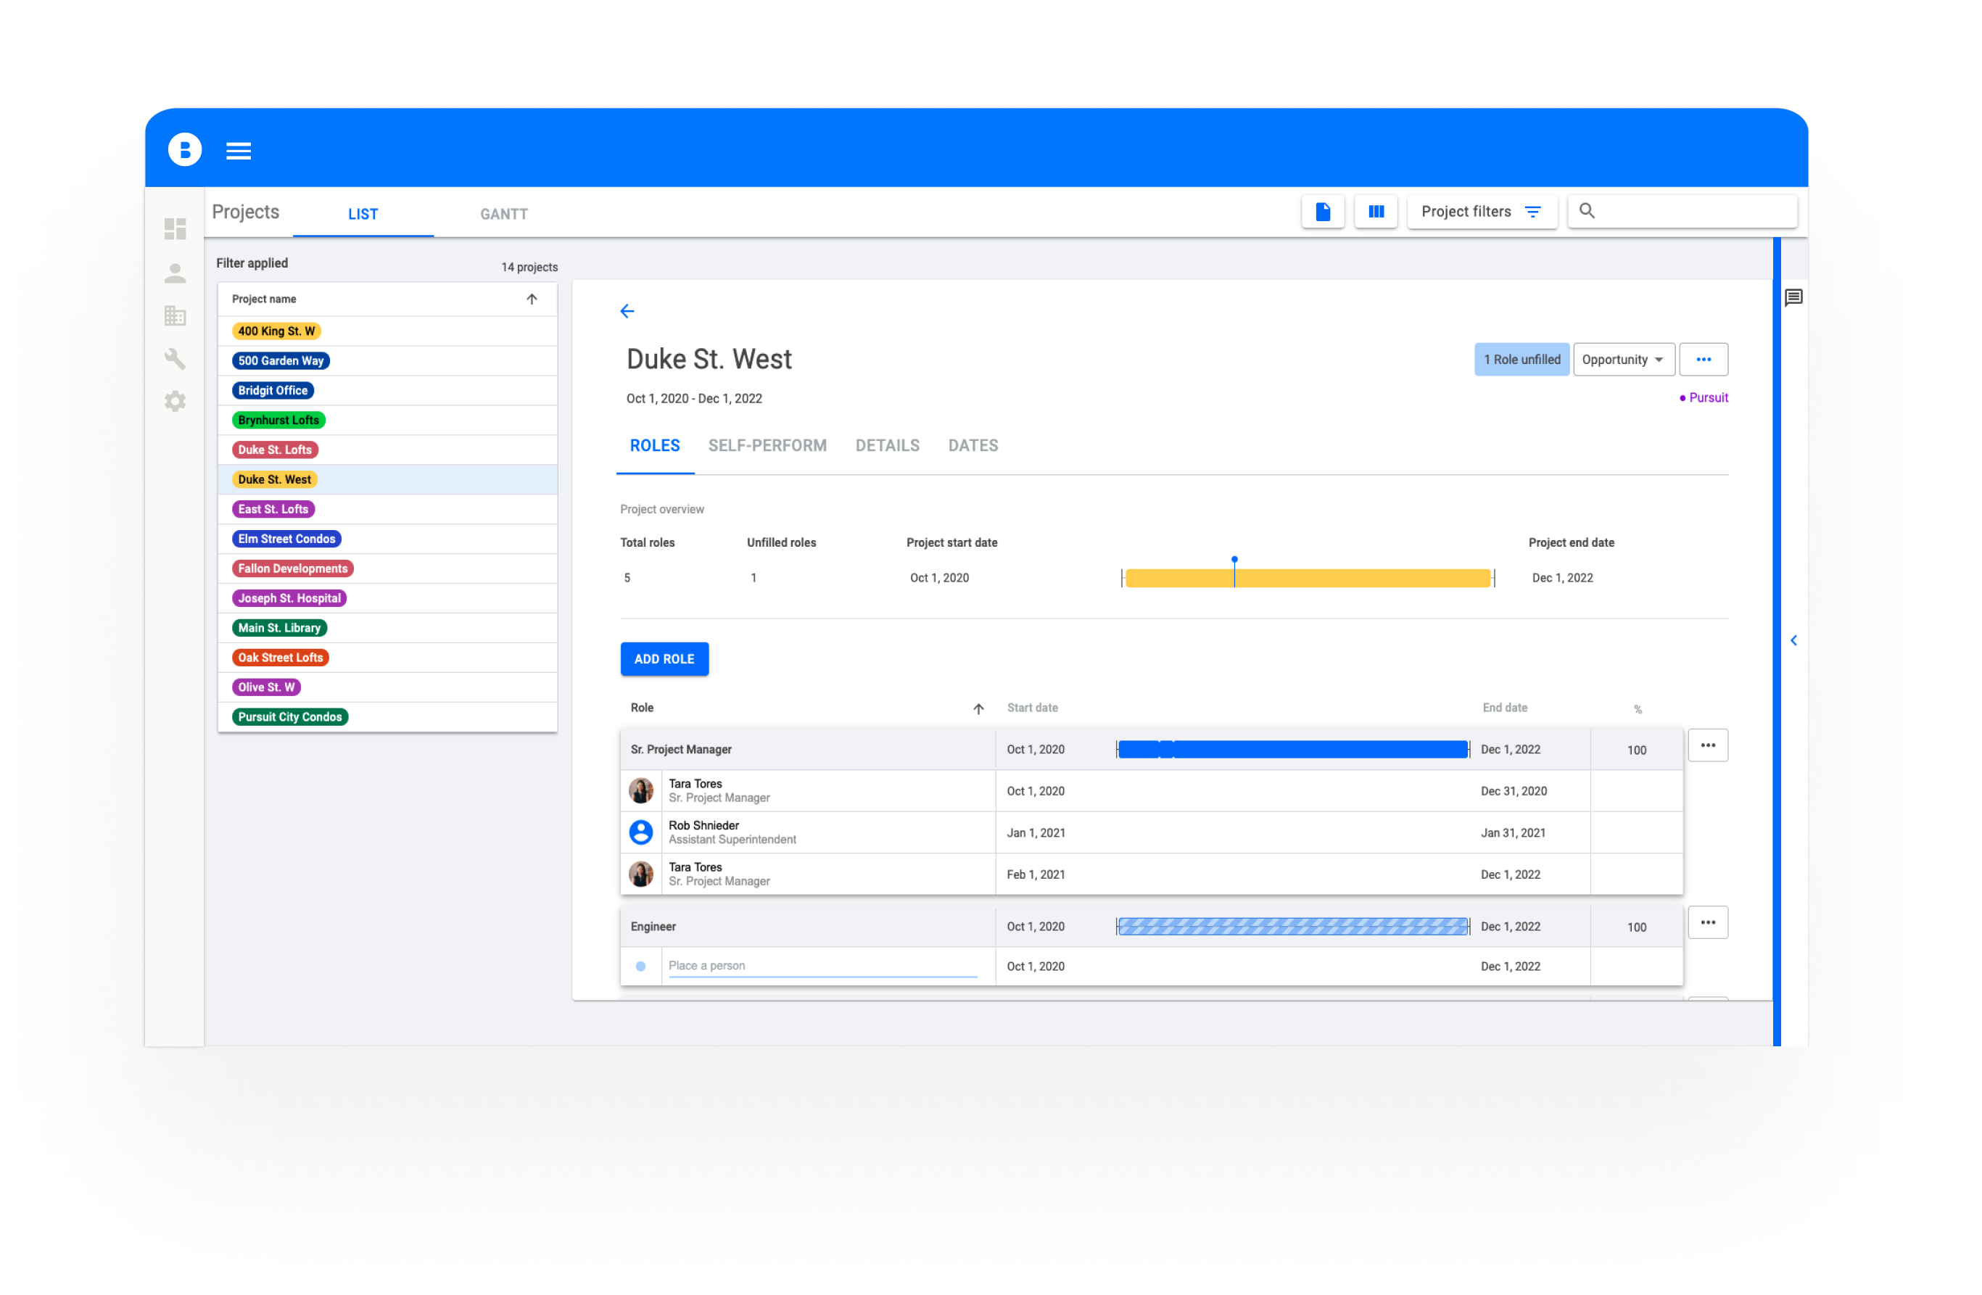This screenshot has width=1982, height=1295.
Task: Open the hamburger navigation menu
Action: [238, 151]
